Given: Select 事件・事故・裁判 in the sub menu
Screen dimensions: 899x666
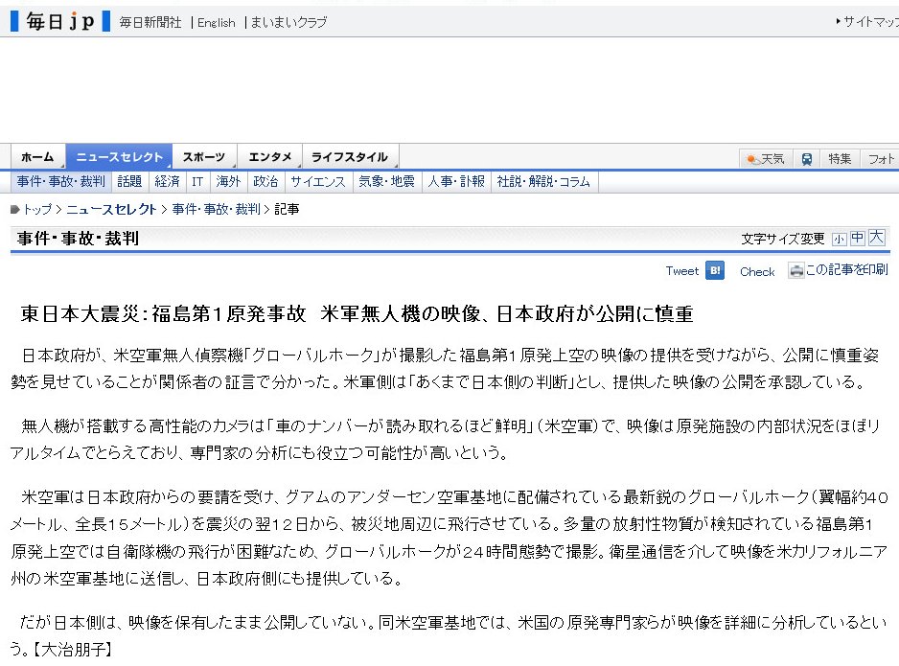Looking at the screenshot, I should [60, 182].
